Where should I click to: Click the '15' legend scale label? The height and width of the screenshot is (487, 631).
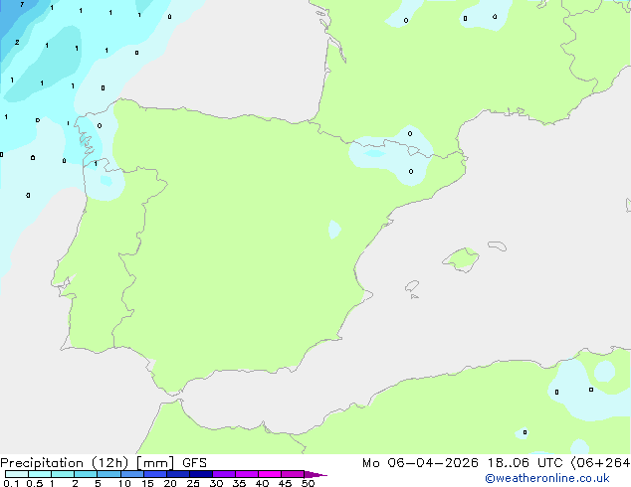(x=147, y=483)
